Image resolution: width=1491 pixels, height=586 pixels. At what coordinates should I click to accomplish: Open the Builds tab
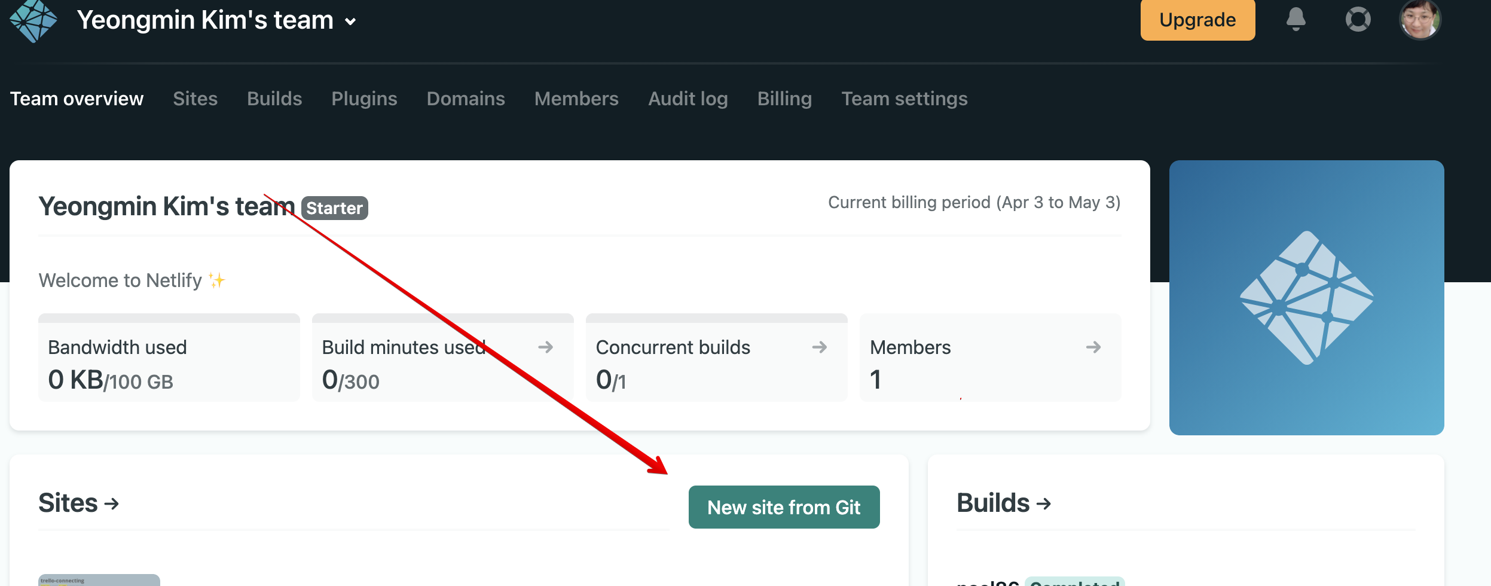(x=274, y=99)
